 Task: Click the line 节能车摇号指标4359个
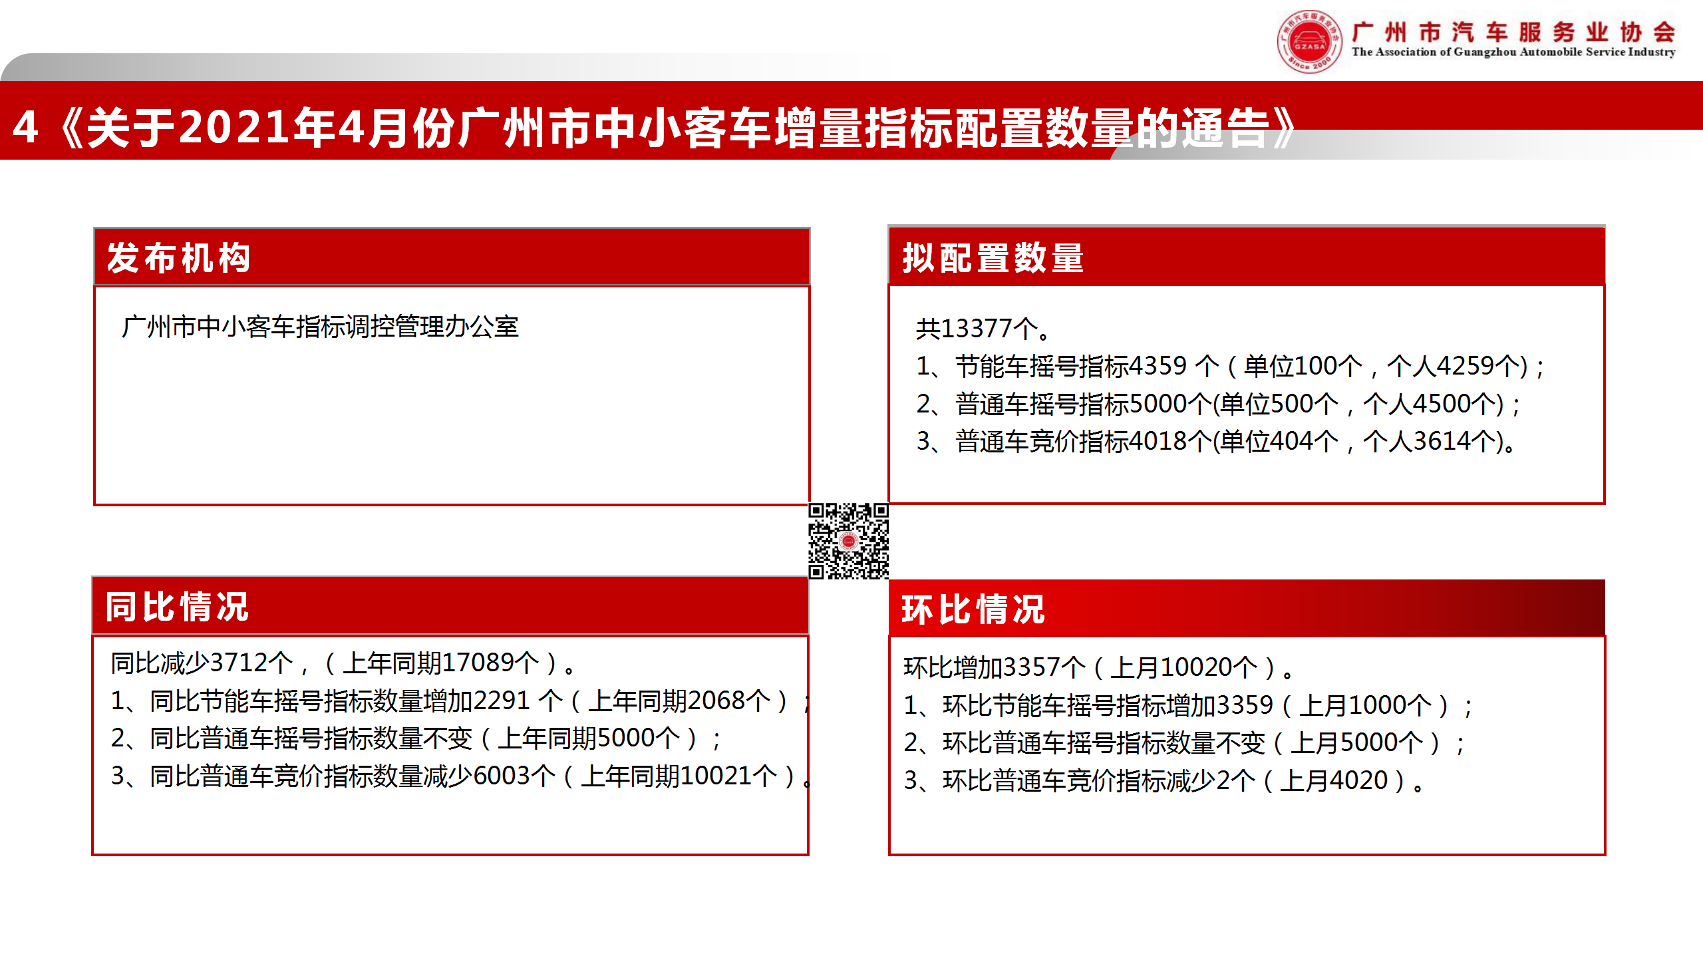click(1231, 367)
